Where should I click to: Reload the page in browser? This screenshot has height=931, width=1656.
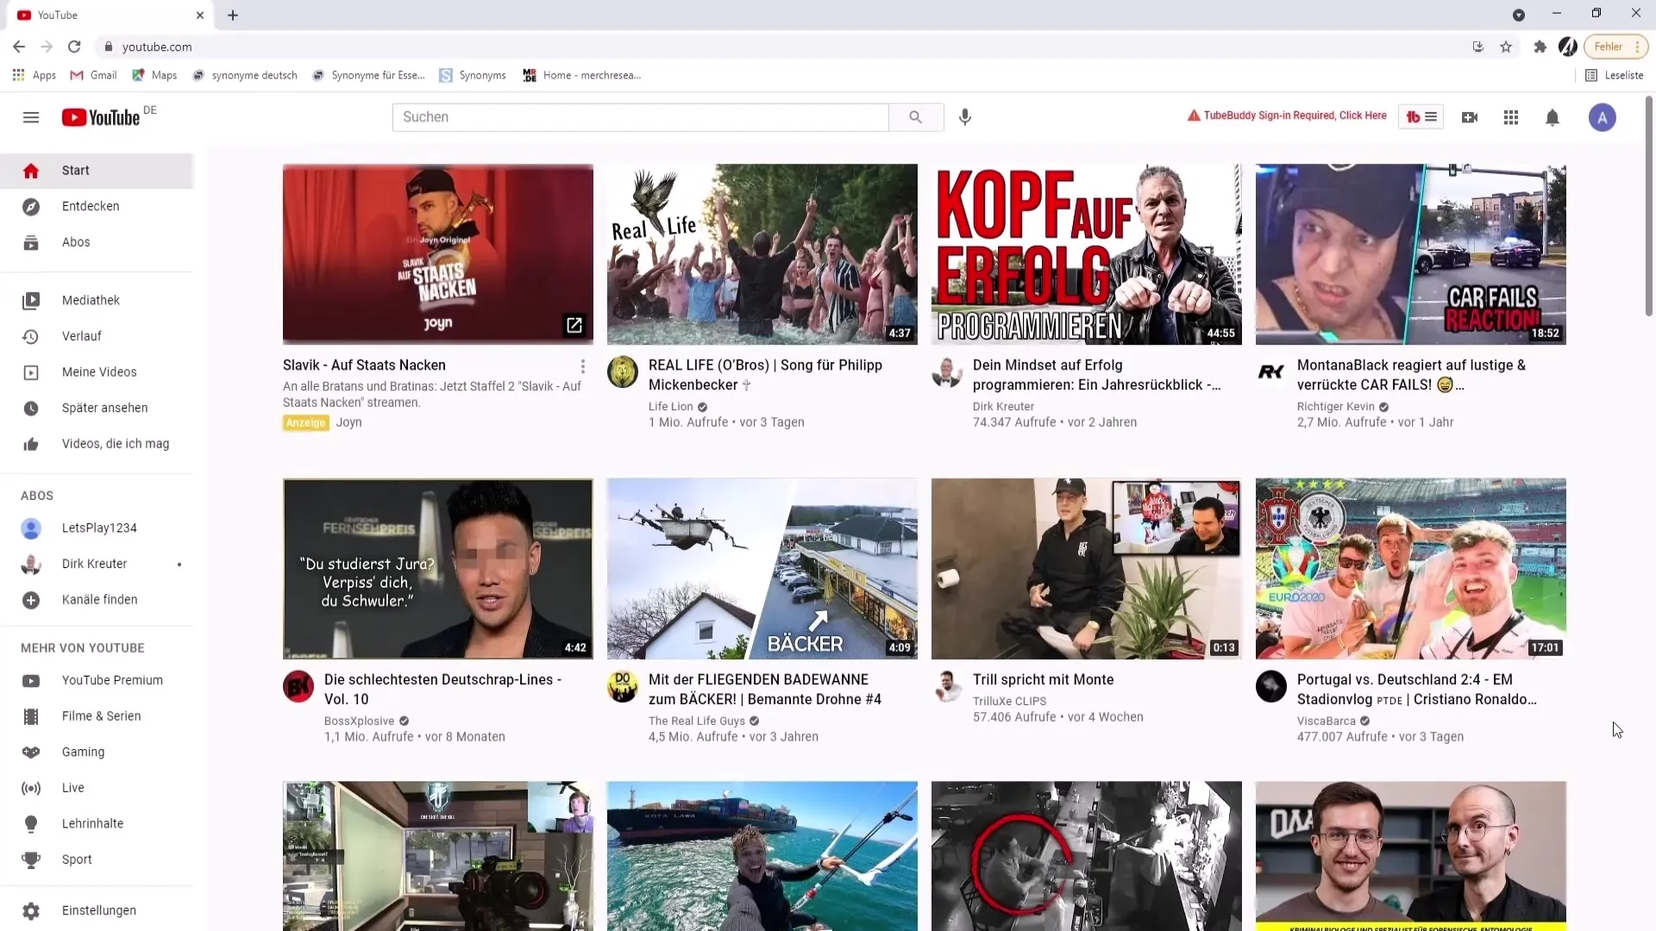(x=74, y=47)
